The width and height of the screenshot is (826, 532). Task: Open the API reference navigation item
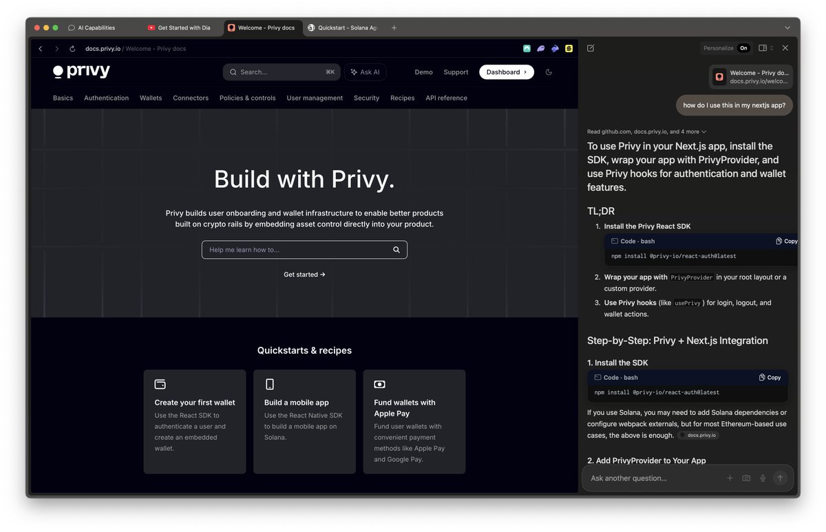(446, 98)
